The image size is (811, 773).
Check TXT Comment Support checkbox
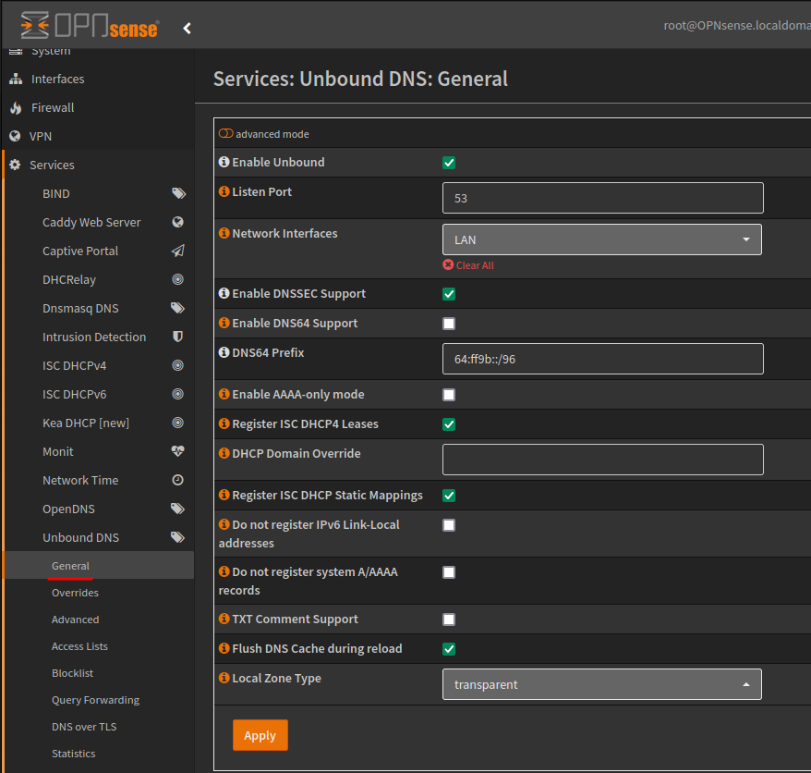[449, 620]
